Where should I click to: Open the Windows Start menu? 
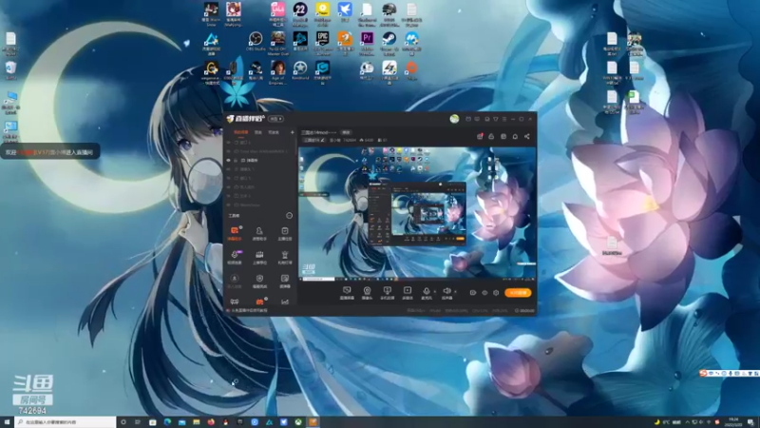pyautogui.click(x=7, y=422)
